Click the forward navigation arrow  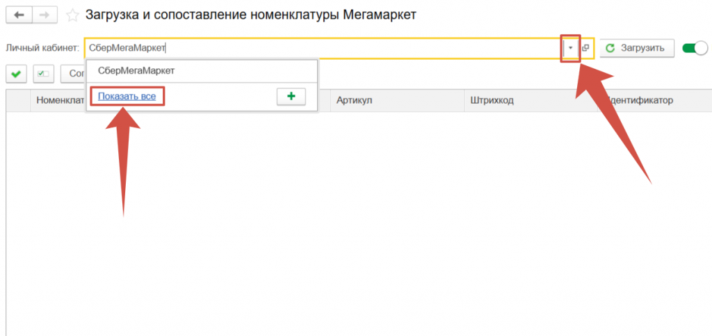[45, 15]
